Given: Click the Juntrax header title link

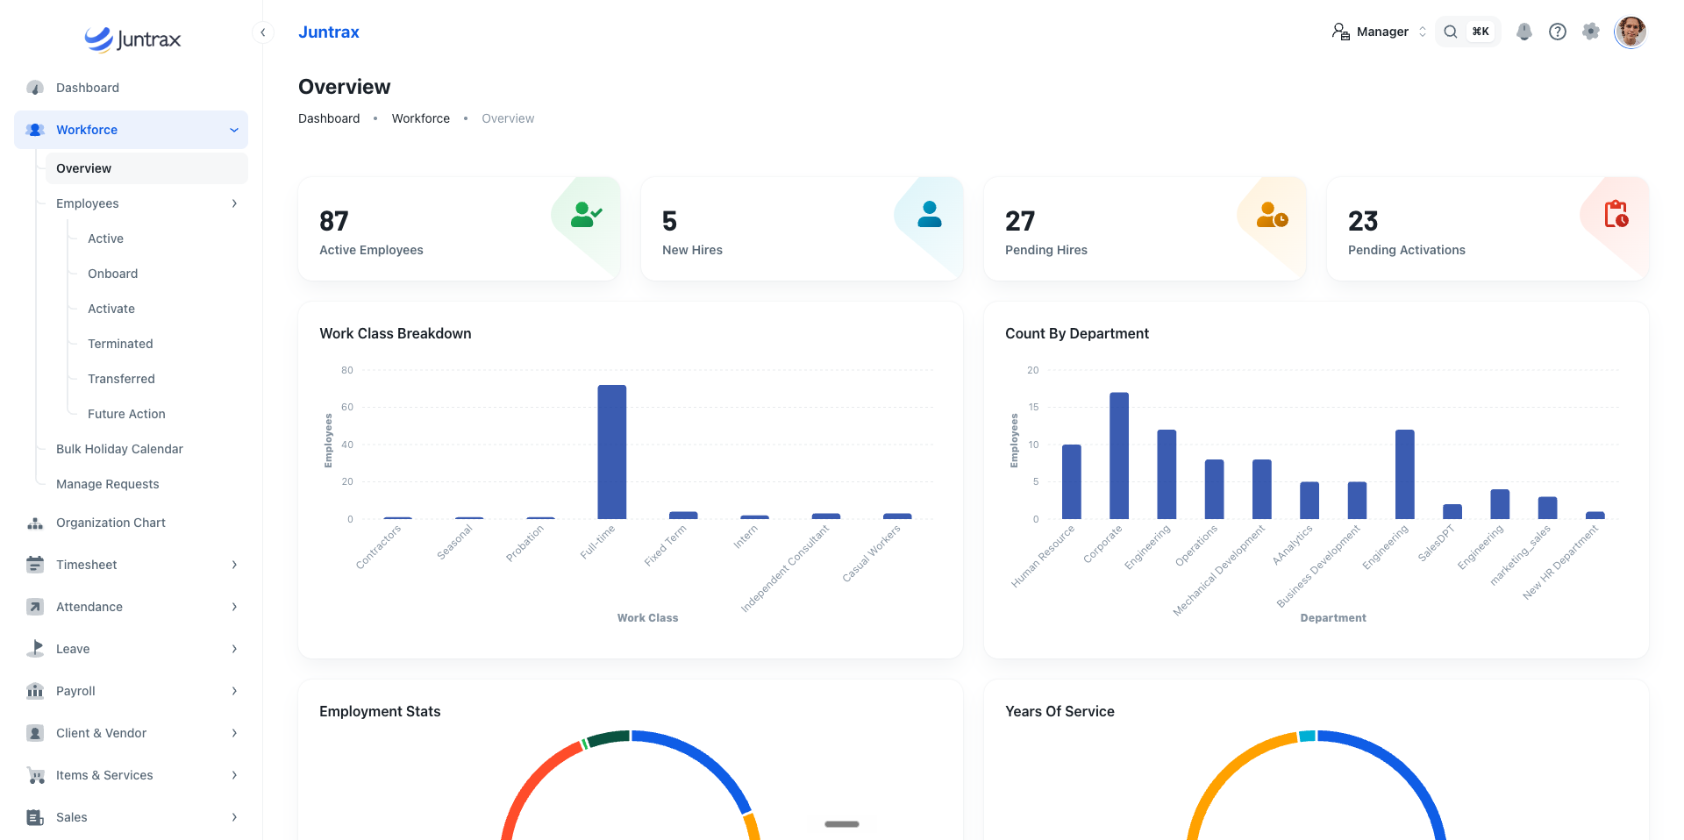Looking at the screenshot, I should [x=329, y=32].
